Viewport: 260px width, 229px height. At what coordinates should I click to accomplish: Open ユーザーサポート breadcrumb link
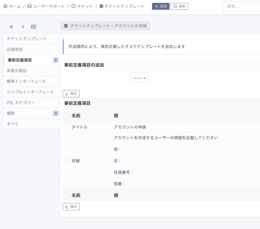49,6
